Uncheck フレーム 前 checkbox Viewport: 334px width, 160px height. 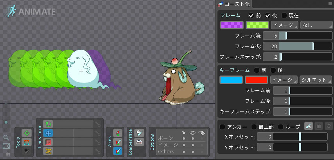pyautogui.click(x=251, y=15)
